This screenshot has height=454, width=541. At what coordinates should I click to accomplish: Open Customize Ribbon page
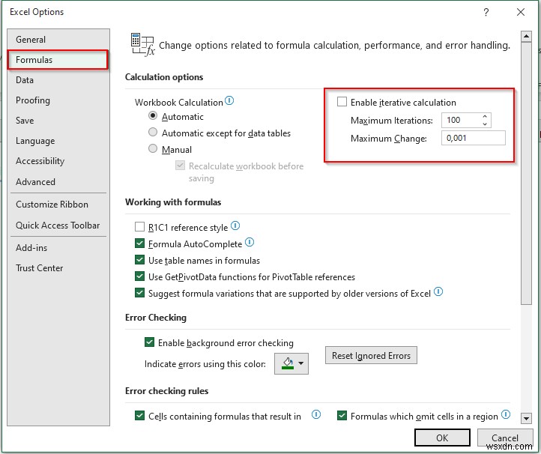coord(58,205)
